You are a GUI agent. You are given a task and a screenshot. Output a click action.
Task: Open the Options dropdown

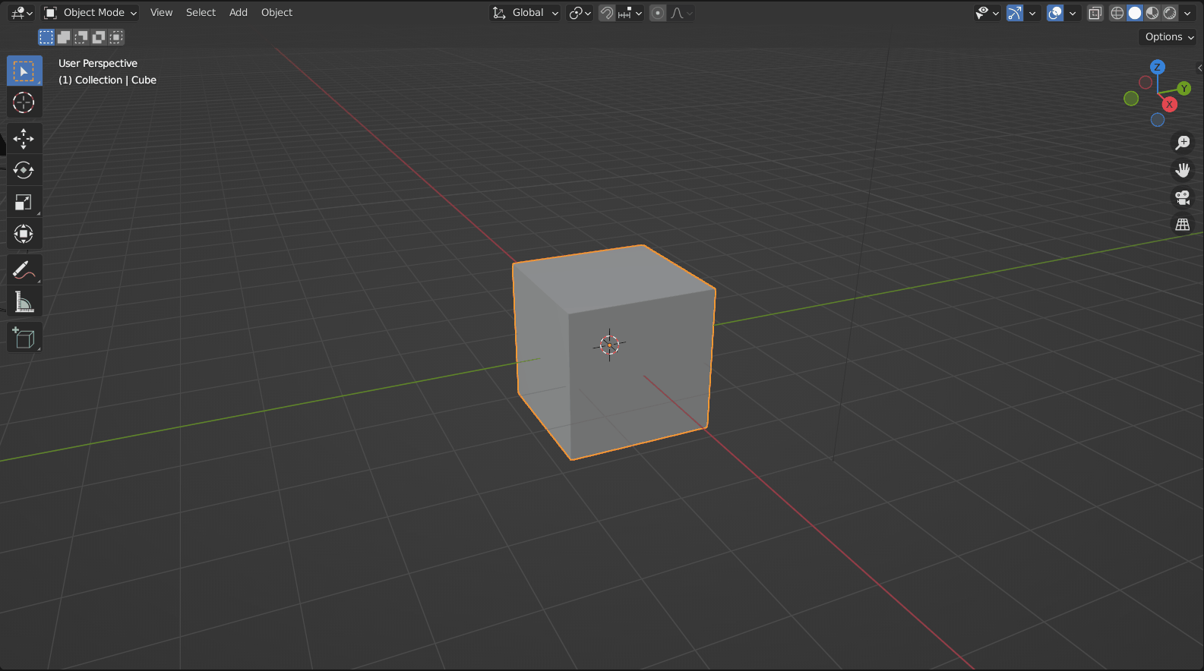coord(1169,37)
